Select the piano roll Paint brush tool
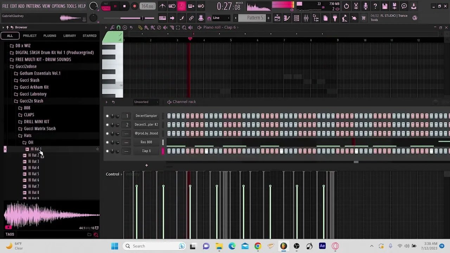The height and width of the screenshot is (253, 450). pos(147,27)
